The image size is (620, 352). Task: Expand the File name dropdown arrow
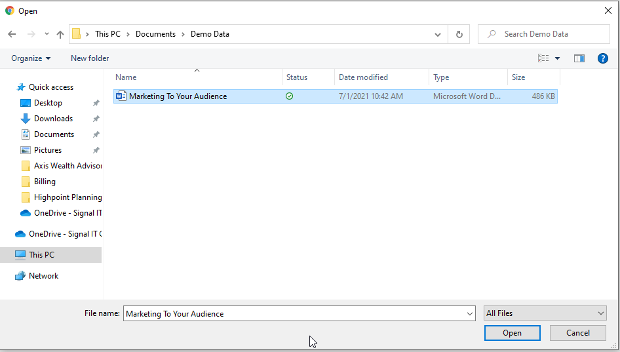coord(470,313)
